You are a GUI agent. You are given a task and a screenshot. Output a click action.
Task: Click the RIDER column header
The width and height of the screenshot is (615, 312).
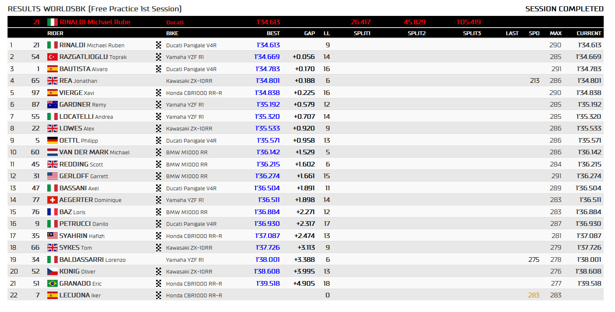click(x=55, y=33)
